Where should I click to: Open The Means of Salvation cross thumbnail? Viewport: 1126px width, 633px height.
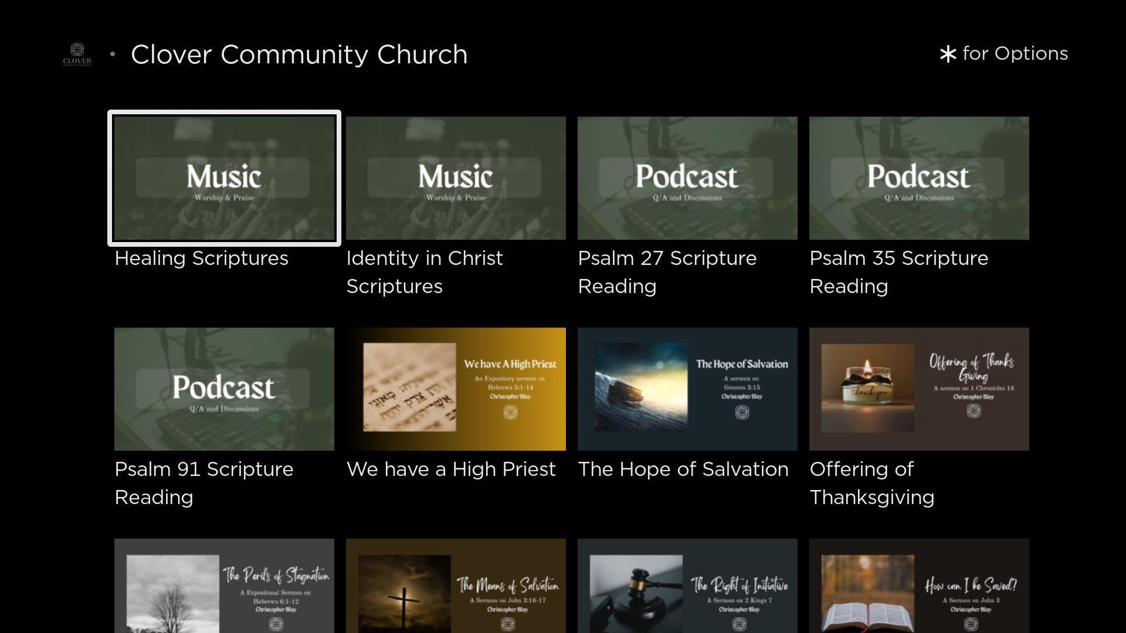coord(456,586)
